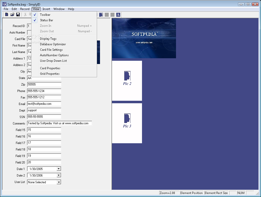The image size is (261, 197).
Task: Click the New file toolbar icon
Action: (x=7, y=15)
